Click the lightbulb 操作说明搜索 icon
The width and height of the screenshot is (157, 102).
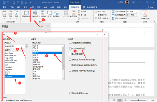(x=84, y=7)
